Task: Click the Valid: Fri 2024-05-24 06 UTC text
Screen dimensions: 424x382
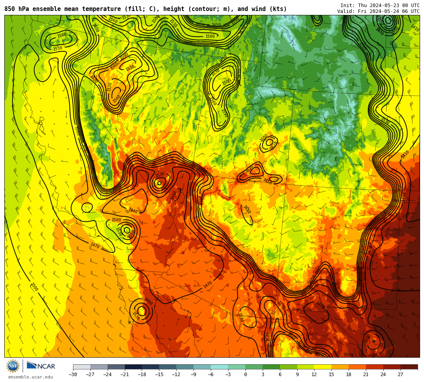Action: pyautogui.click(x=378, y=11)
